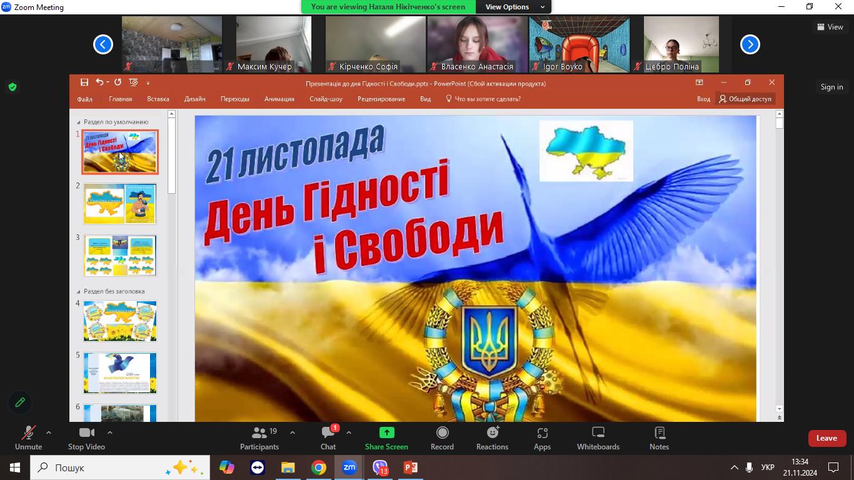Viewport: 854px width, 480px height.
Task: Open the Notes panel
Action: [x=659, y=438]
